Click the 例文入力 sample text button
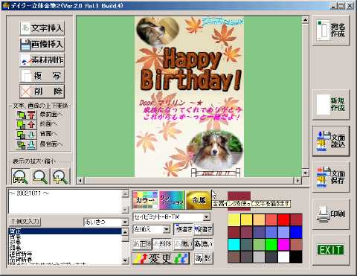The image size is (357, 276). pos(25,221)
